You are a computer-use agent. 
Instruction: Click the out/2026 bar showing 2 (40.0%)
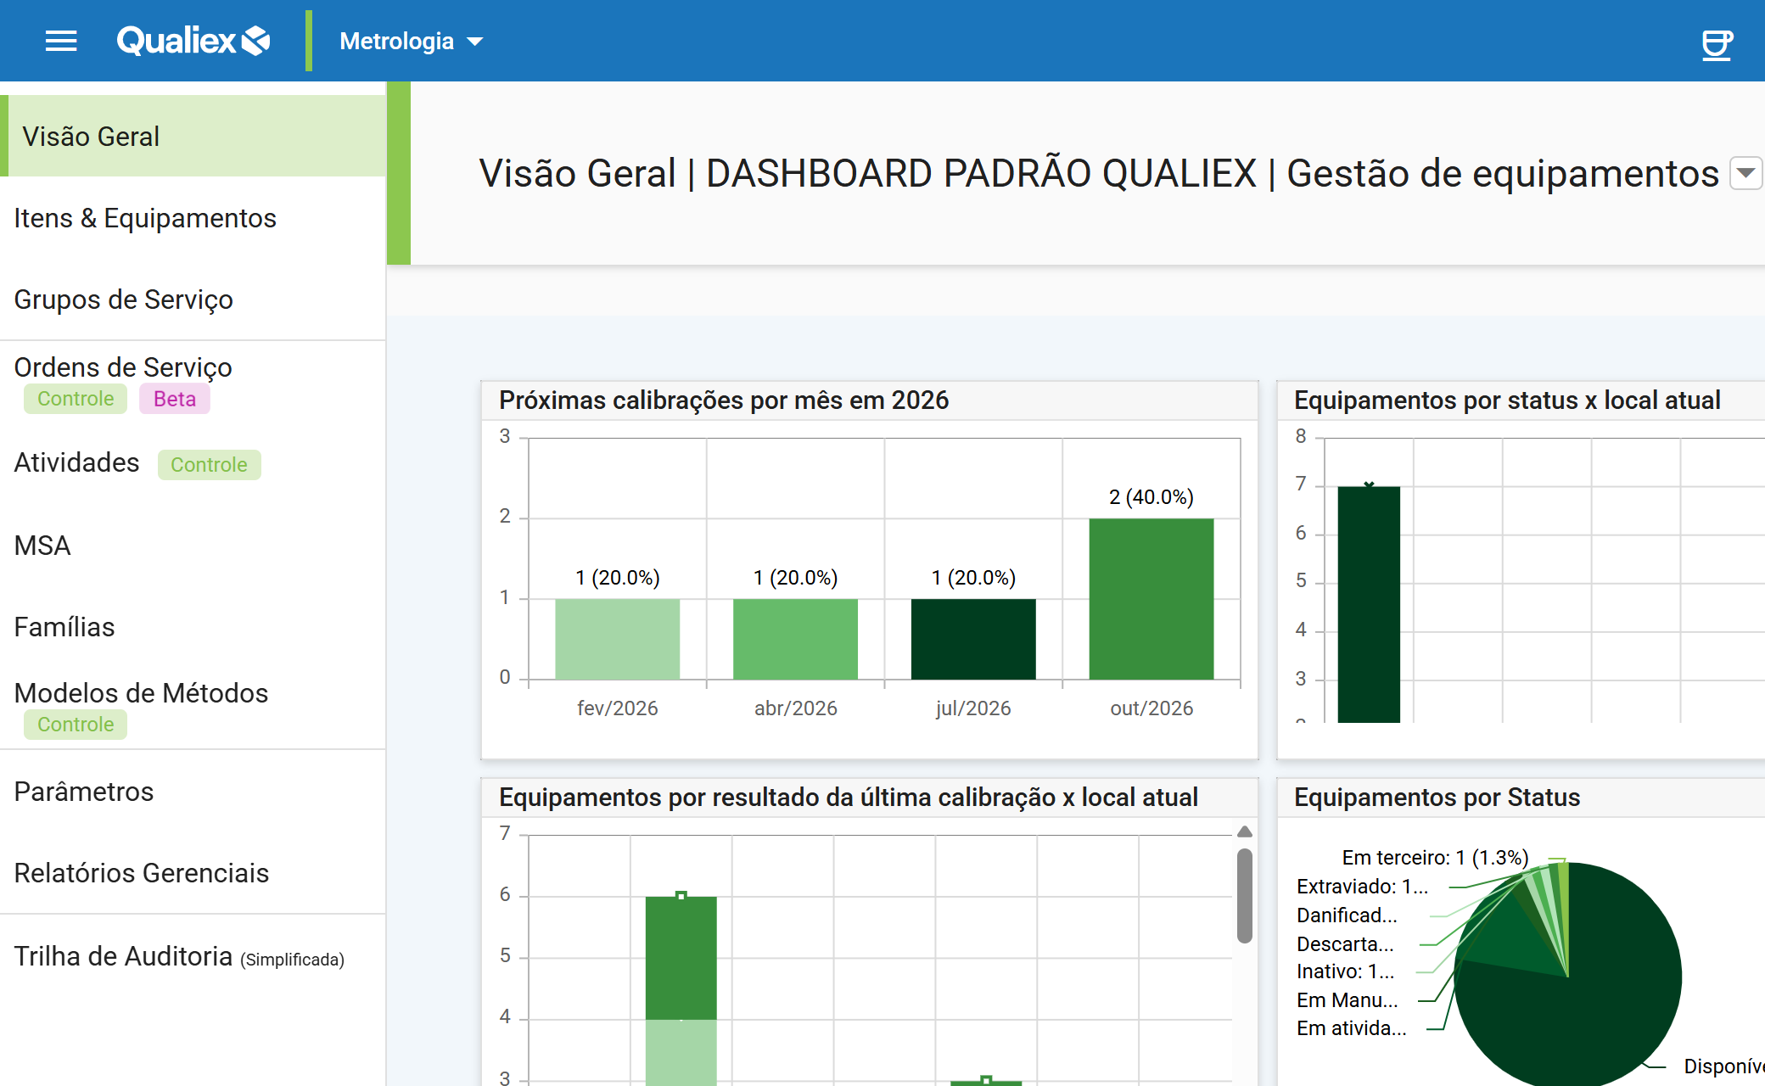pyautogui.click(x=1151, y=599)
